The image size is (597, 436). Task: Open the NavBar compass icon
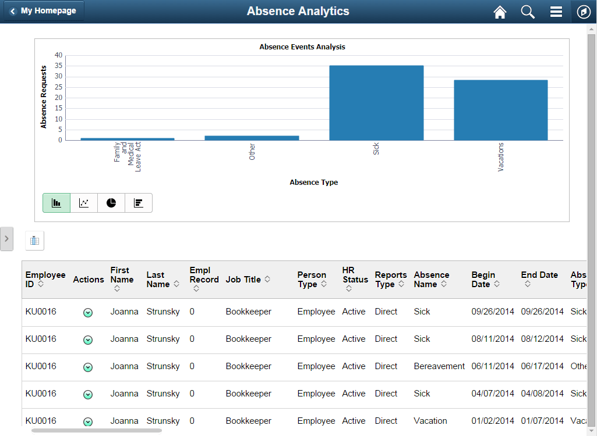584,12
